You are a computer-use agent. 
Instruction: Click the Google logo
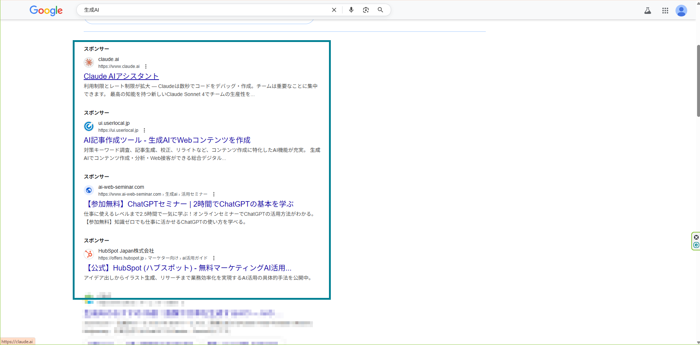click(46, 11)
